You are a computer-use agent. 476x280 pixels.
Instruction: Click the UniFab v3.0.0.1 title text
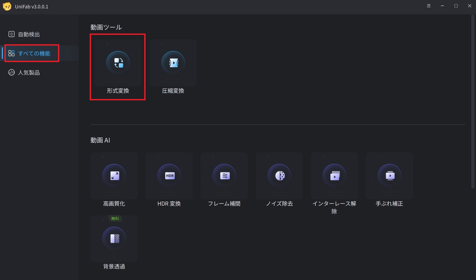(x=32, y=7)
